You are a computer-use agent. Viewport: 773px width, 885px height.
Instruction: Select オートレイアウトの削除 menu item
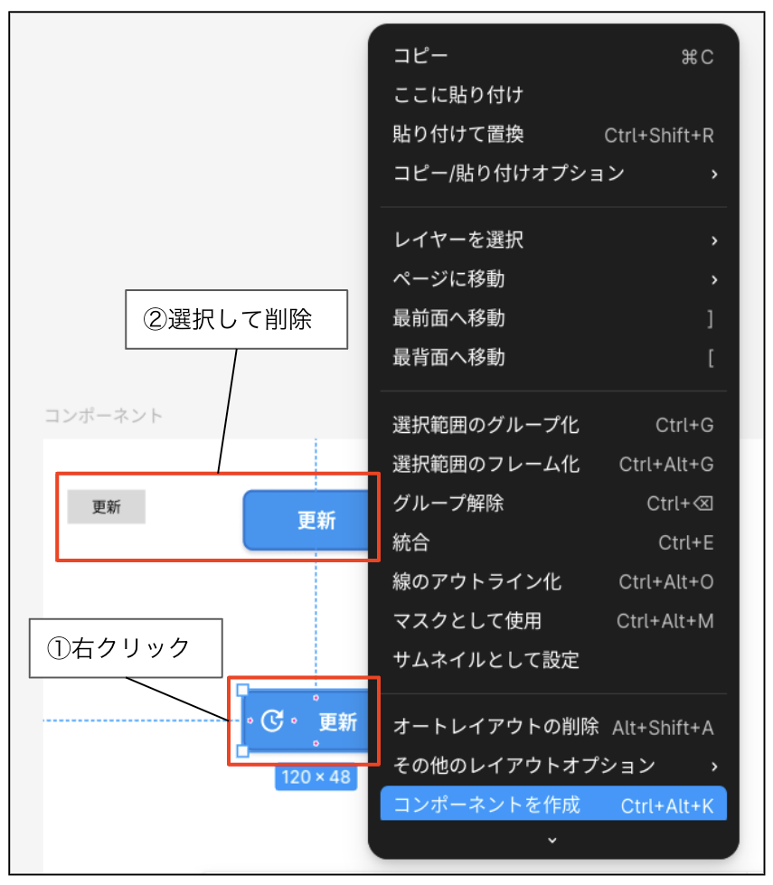[x=553, y=727]
